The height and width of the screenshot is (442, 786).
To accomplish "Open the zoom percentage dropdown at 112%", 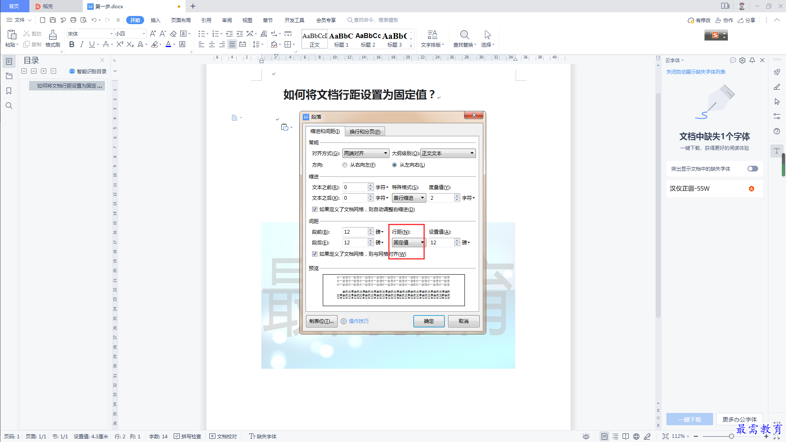I will point(680,436).
